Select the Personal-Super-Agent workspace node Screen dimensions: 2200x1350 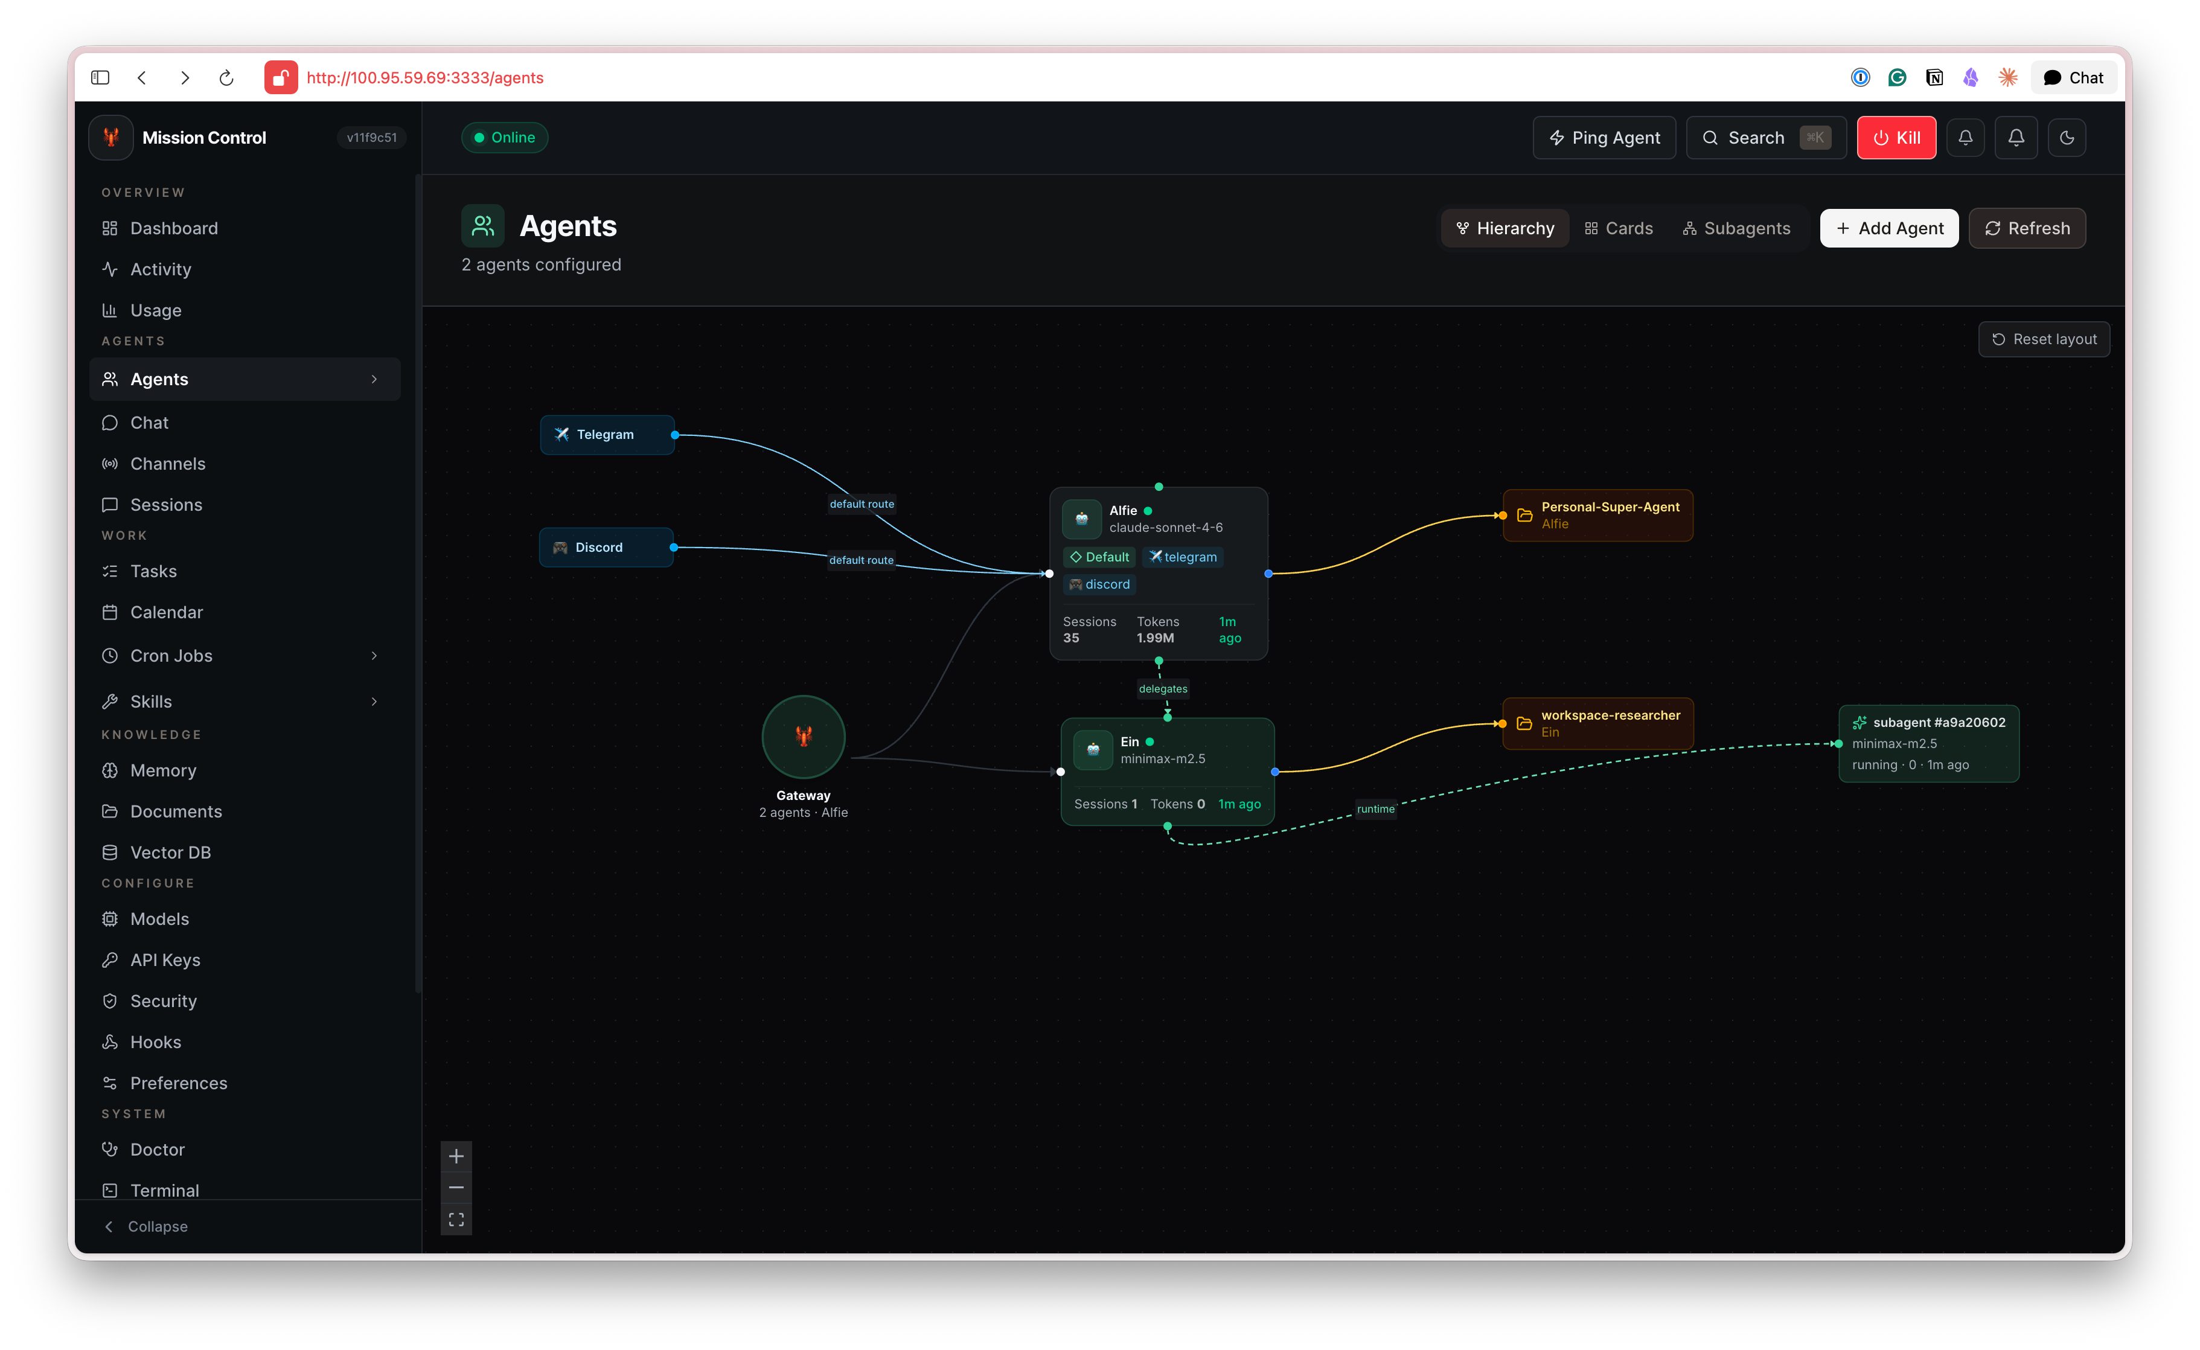[x=1597, y=515]
